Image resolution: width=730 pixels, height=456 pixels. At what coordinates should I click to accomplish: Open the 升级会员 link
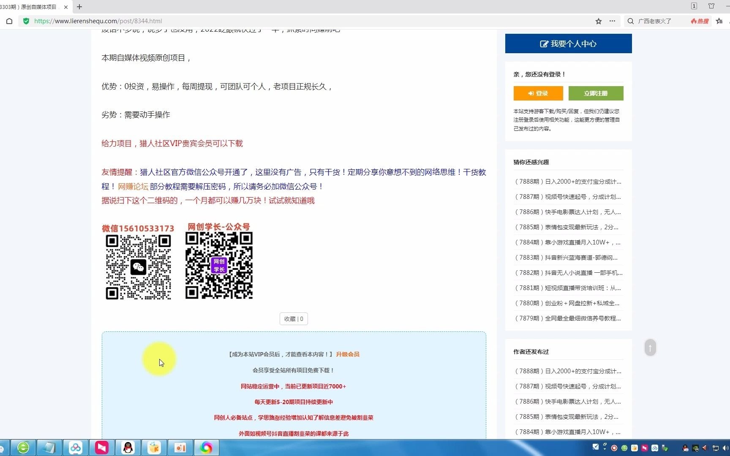pyautogui.click(x=348, y=354)
